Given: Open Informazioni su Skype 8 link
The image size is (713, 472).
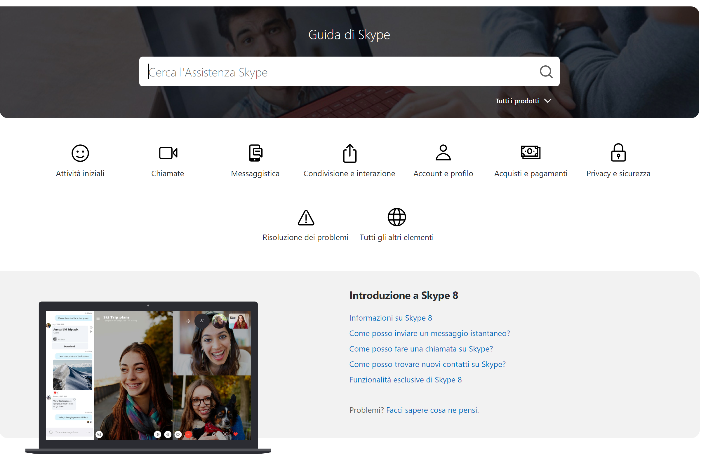Looking at the screenshot, I should [390, 318].
